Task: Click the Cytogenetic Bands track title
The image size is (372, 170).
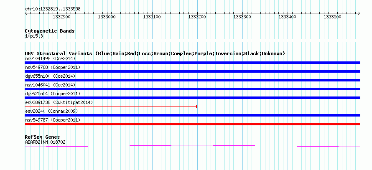Action: [x=50, y=31]
